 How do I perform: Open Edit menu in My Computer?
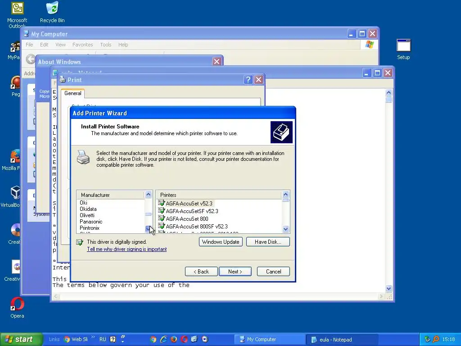pyautogui.click(x=44, y=45)
